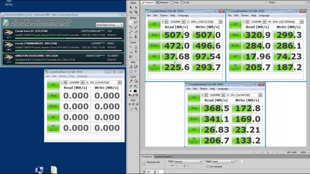Select the Eraser tool
Screen dimensions: 310x174
[x=136, y=31]
